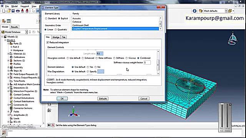Click the Contact Controls icon in tree
The width and height of the screenshot is (246, 138).
(x=11, y=95)
